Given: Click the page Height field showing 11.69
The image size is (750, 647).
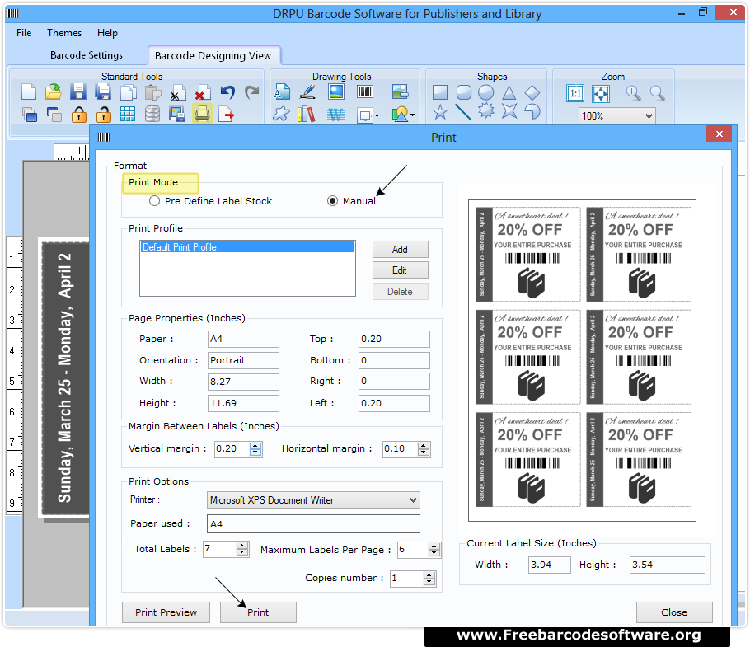Looking at the screenshot, I should [243, 403].
